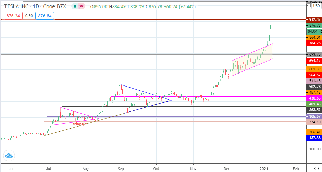Click the TESLA INC symbol title
The height and width of the screenshot is (172, 322).
click(x=16, y=6)
